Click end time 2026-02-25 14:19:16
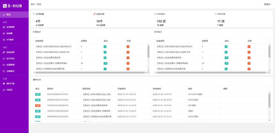 point(162,117)
